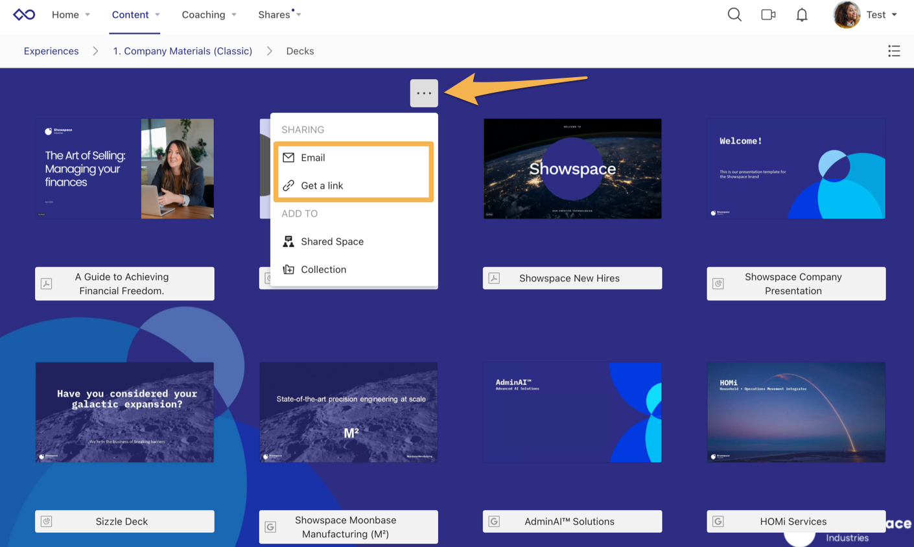Open the Experiences breadcrumb link

[51, 51]
